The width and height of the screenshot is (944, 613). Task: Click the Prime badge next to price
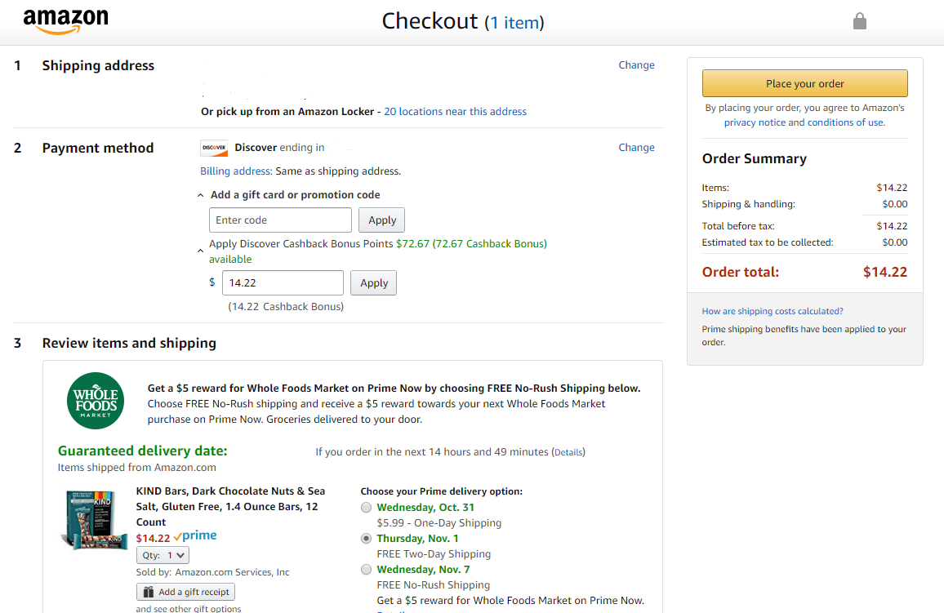pos(195,536)
